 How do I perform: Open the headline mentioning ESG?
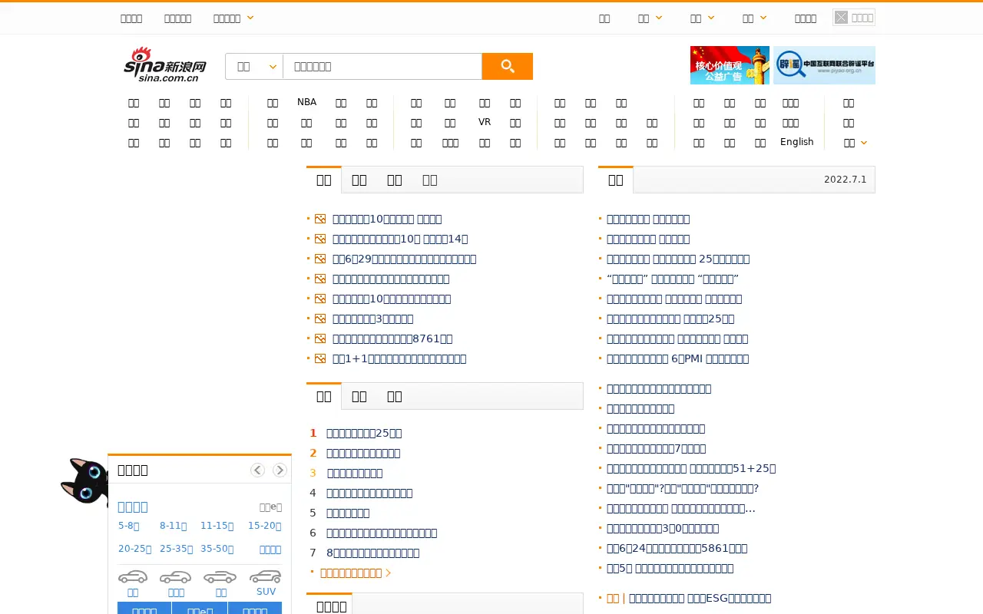700,598
